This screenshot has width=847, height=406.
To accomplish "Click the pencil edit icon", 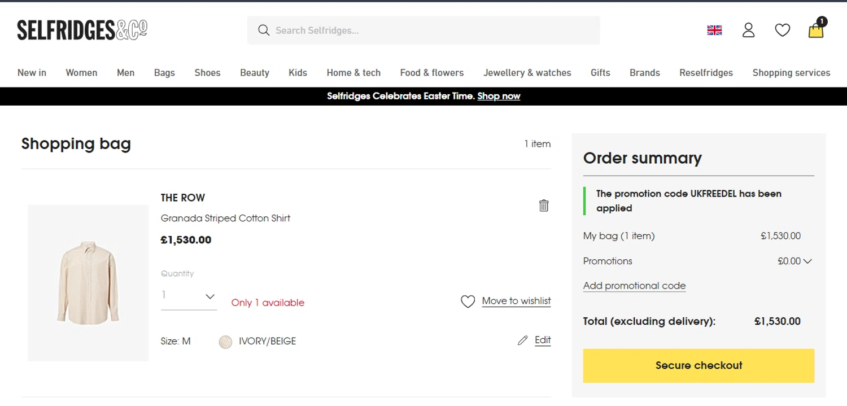I will point(523,340).
